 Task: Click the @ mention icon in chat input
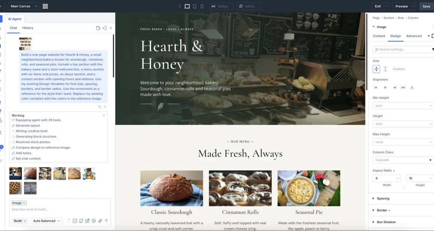[94, 221]
